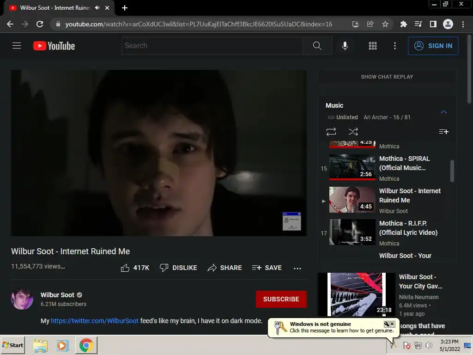473x355 pixels.
Task: Click the subscribe watermark in video
Action: [x=291, y=221]
